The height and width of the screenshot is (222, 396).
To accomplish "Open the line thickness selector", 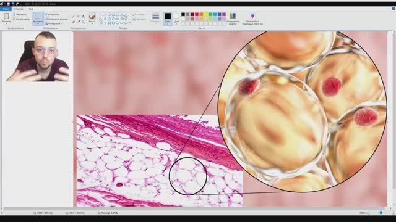I will [155, 18].
